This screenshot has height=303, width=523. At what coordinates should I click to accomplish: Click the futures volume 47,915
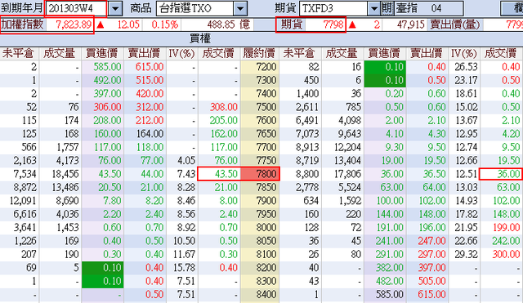point(410,25)
